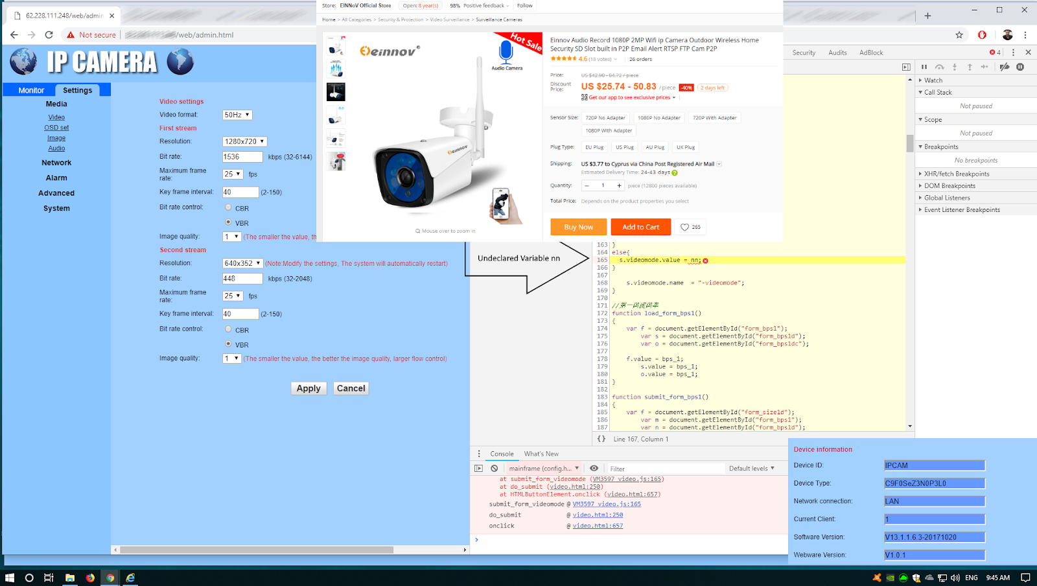This screenshot has width=1037, height=586.
Task: Open File Explorer from the taskbar
Action: click(69, 578)
